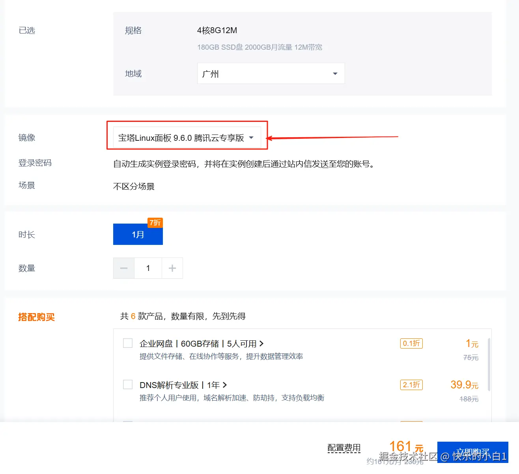Select the 1月 duration option

click(x=138, y=234)
